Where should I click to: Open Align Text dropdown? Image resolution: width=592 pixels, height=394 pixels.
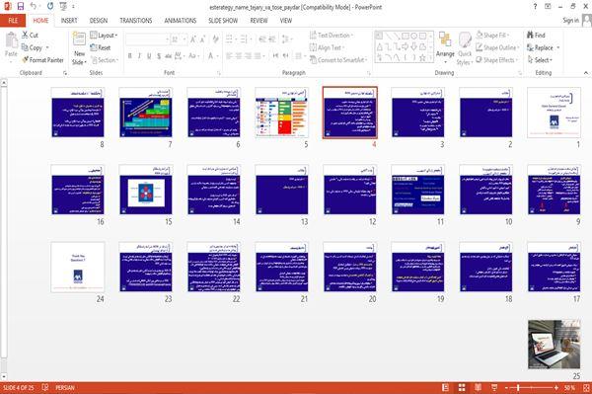(x=327, y=47)
